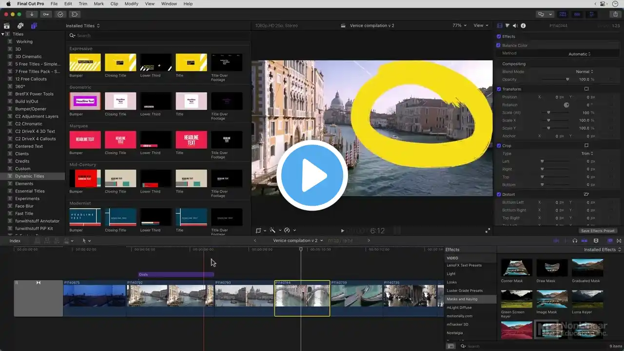
Task: Open the Libraries sidebar clapperboard icon
Action: (7, 26)
